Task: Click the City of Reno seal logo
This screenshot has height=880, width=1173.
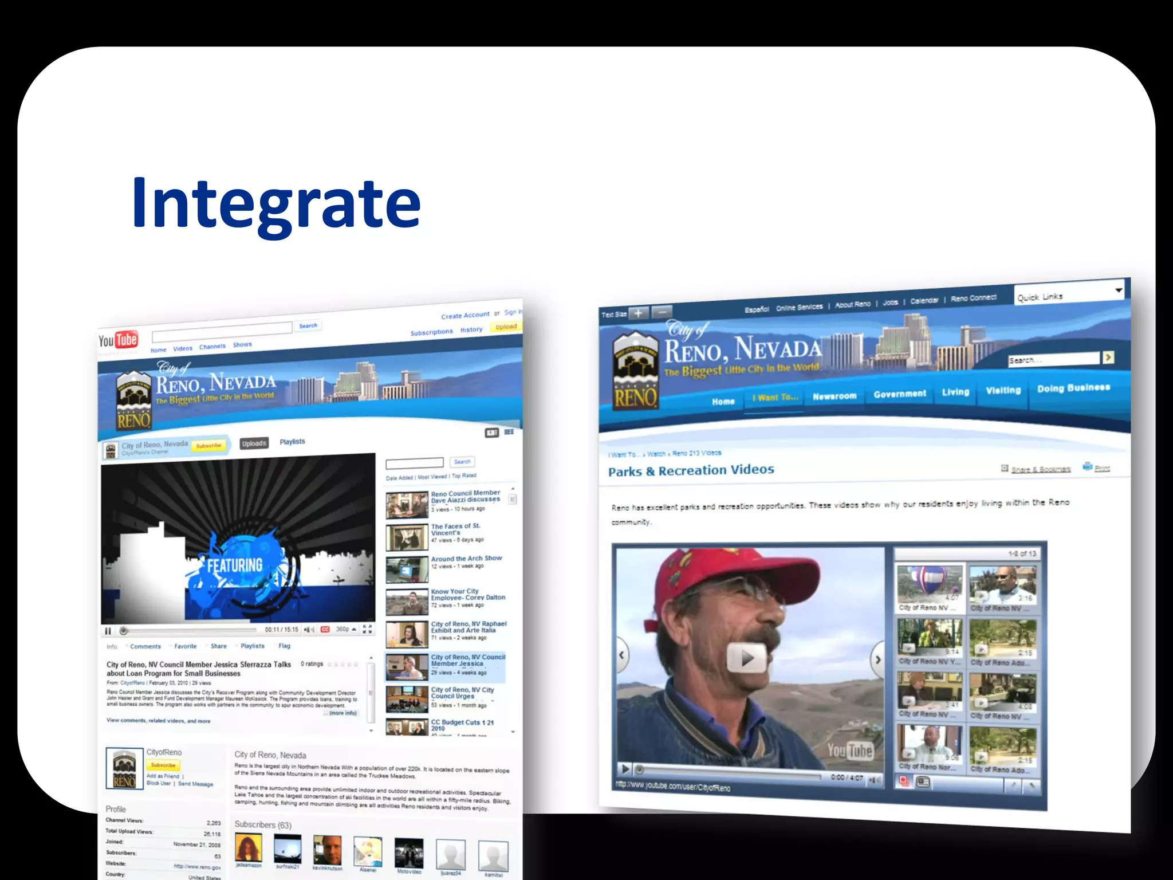Action: (635, 371)
